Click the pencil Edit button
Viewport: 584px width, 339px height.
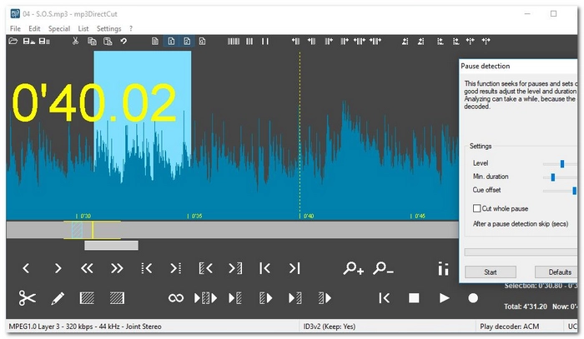click(x=58, y=298)
